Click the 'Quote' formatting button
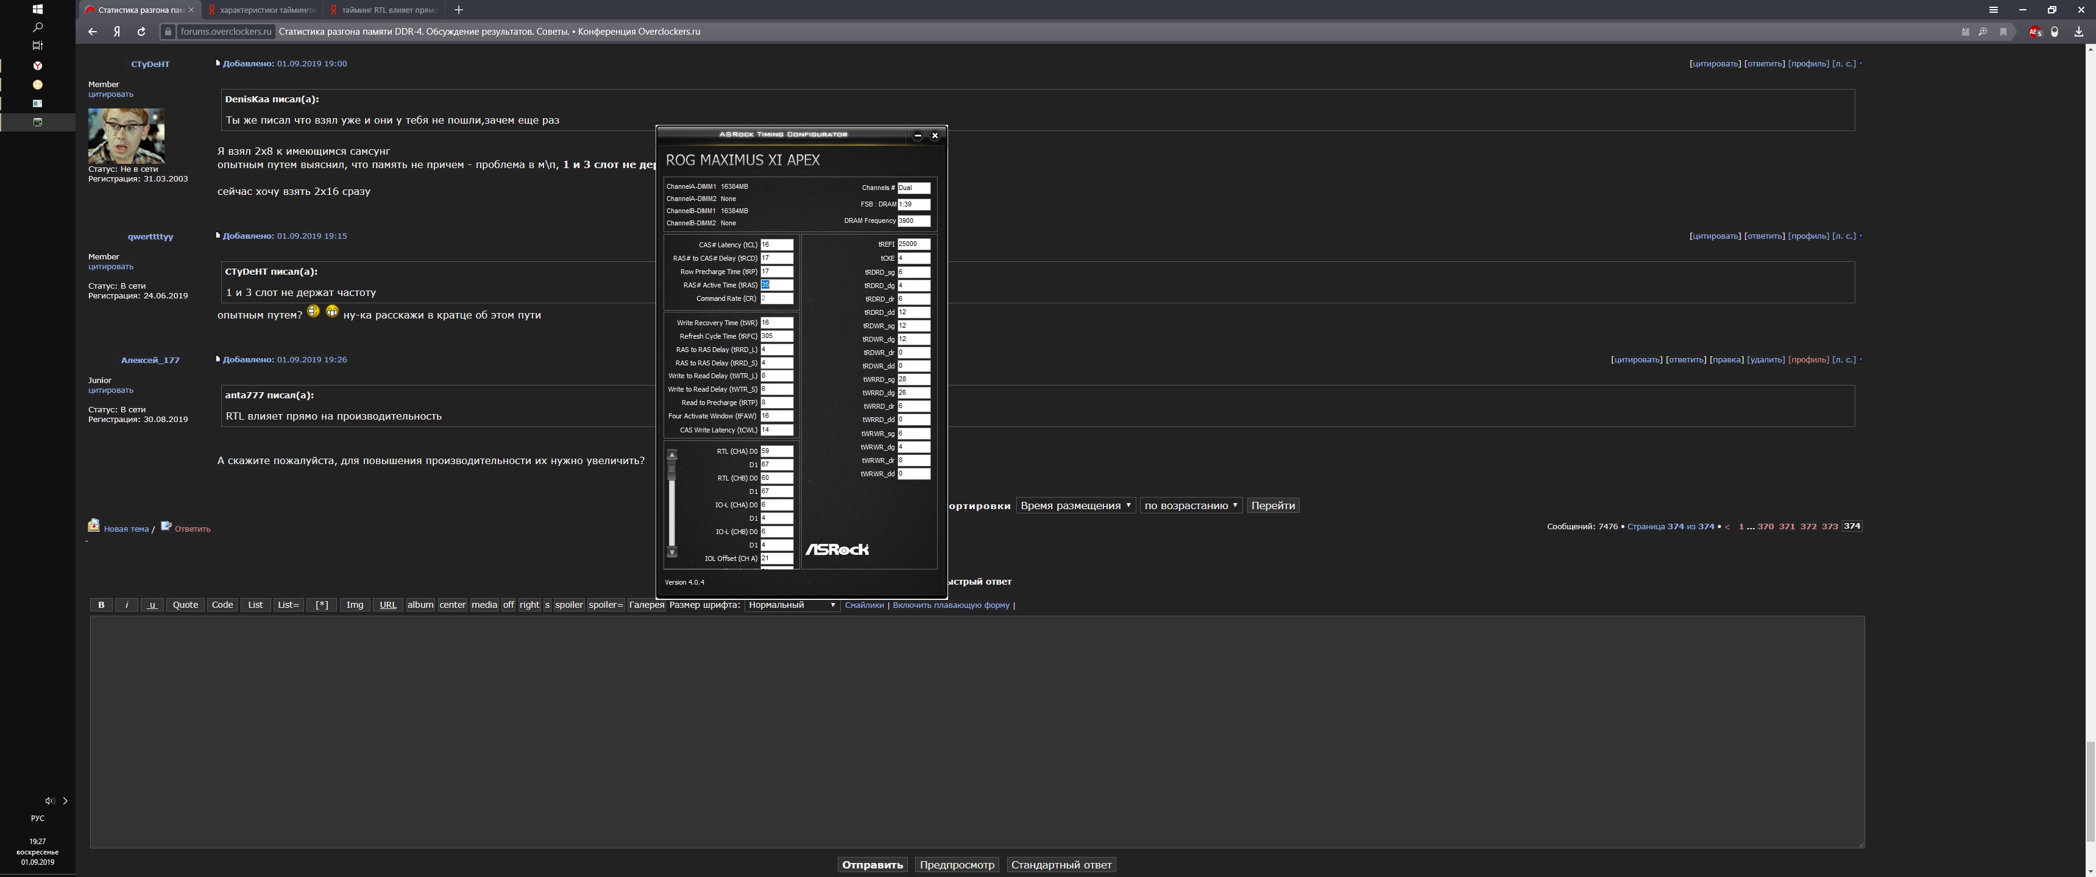2096x877 pixels. (185, 605)
